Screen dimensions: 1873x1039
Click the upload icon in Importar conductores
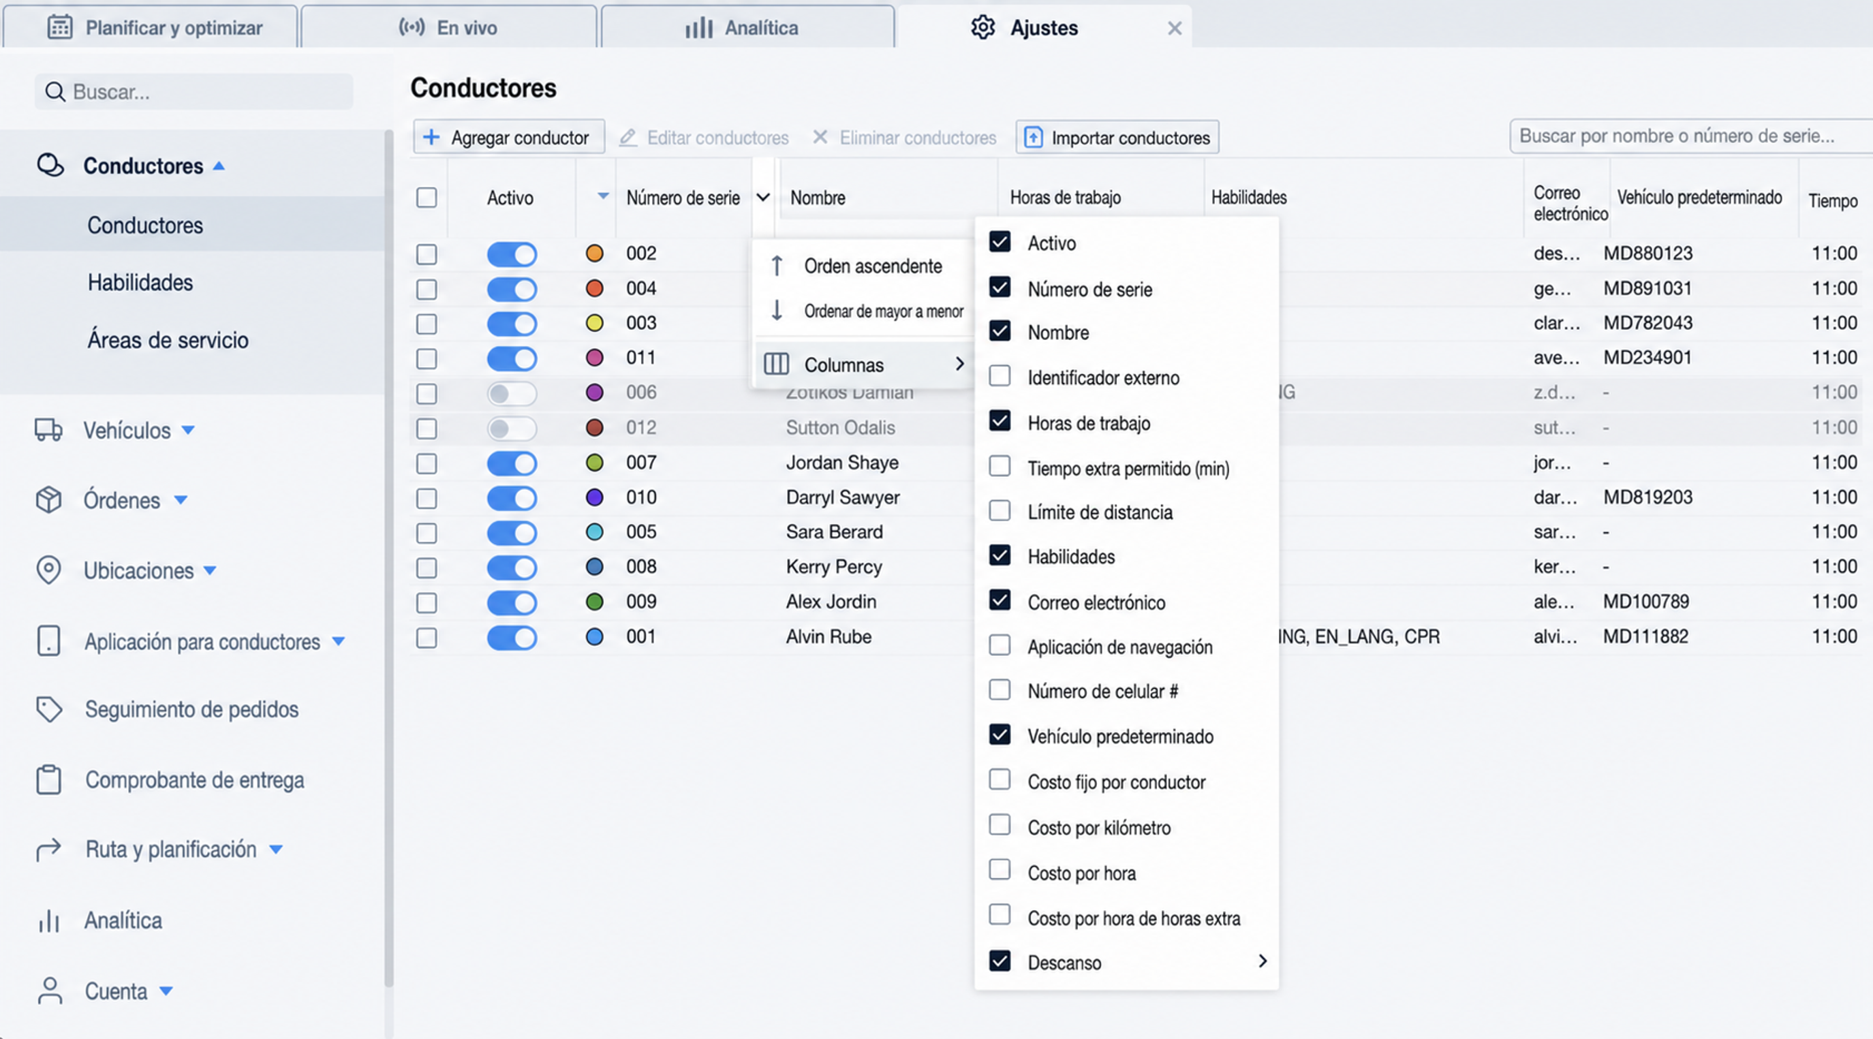coord(1033,138)
